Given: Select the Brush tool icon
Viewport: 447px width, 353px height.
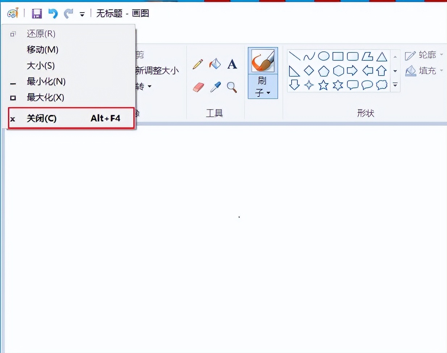Looking at the screenshot, I should (x=263, y=61).
